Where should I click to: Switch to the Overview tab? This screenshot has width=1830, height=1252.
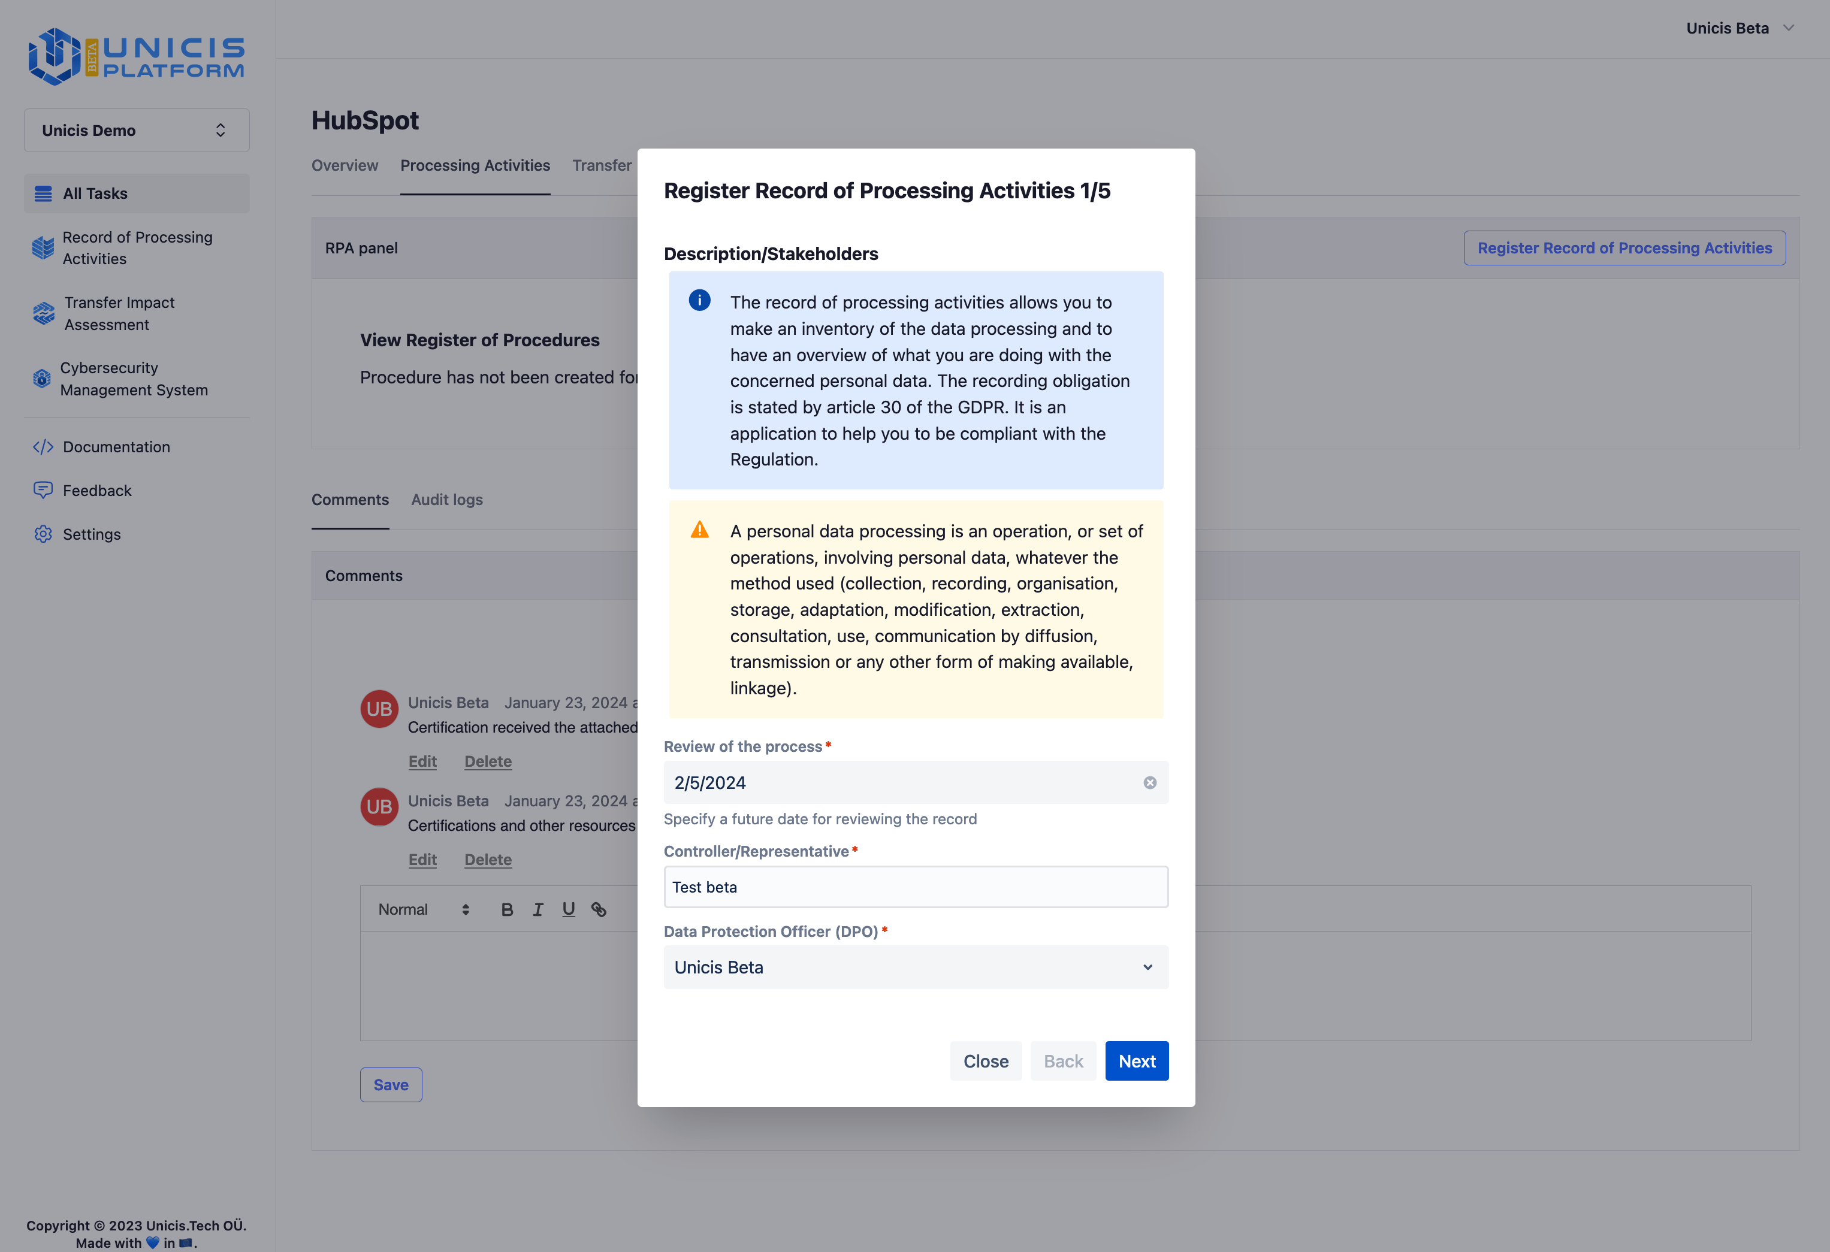click(x=344, y=165)
